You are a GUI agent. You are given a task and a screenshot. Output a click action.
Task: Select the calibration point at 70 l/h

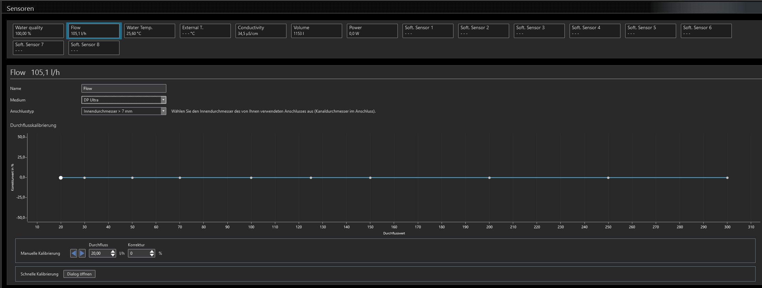coord(180,178)
